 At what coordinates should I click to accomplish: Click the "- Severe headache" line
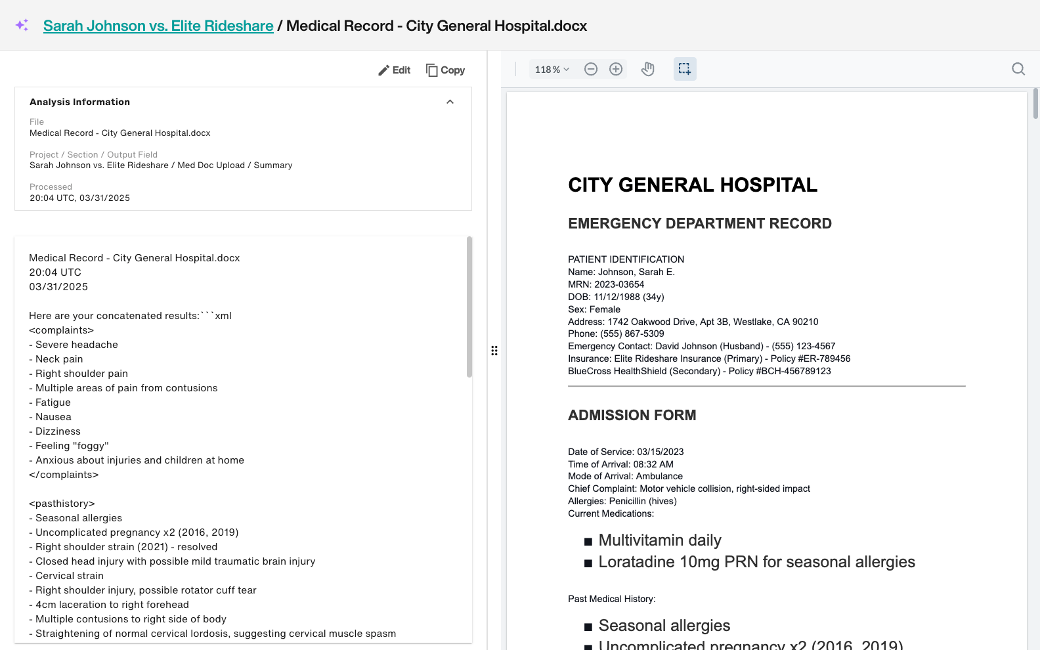tap(74, 345)
